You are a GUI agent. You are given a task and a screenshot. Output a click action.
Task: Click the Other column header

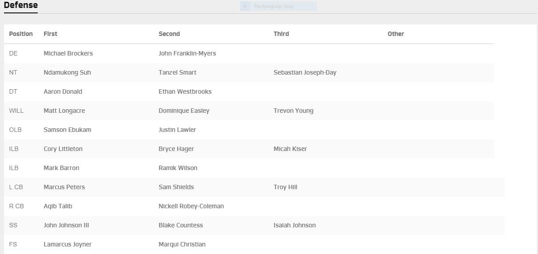tap(396, 34)
